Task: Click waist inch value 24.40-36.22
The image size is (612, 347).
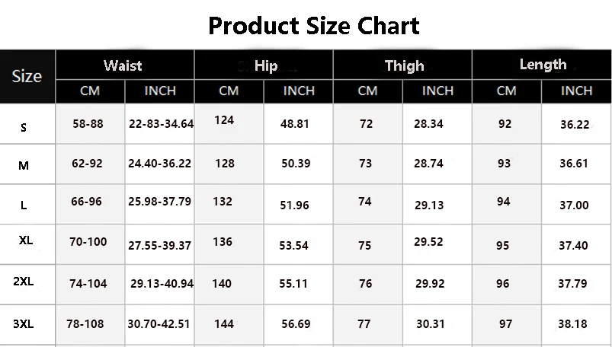Action: (159, 163)
